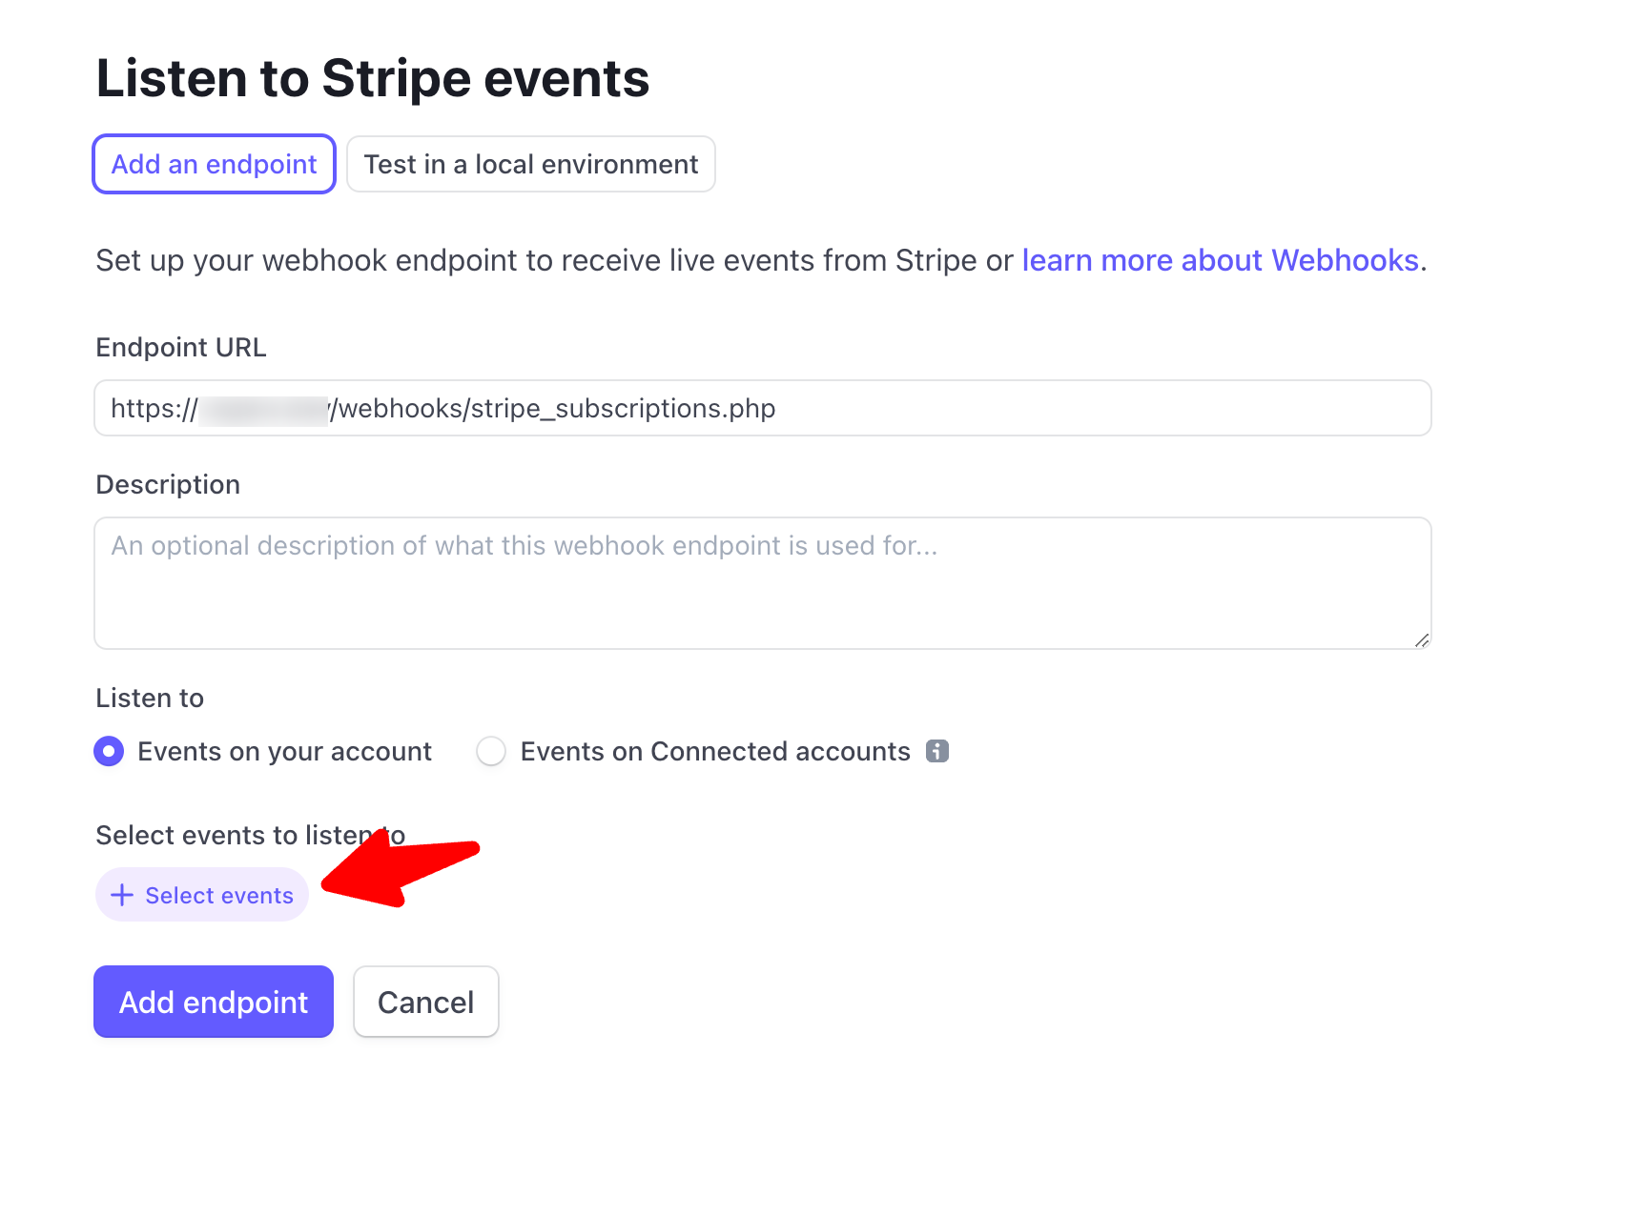Viewport: 1625px width, 1216px height.
Task: Click the plus icon to select events
Action: 122,895
